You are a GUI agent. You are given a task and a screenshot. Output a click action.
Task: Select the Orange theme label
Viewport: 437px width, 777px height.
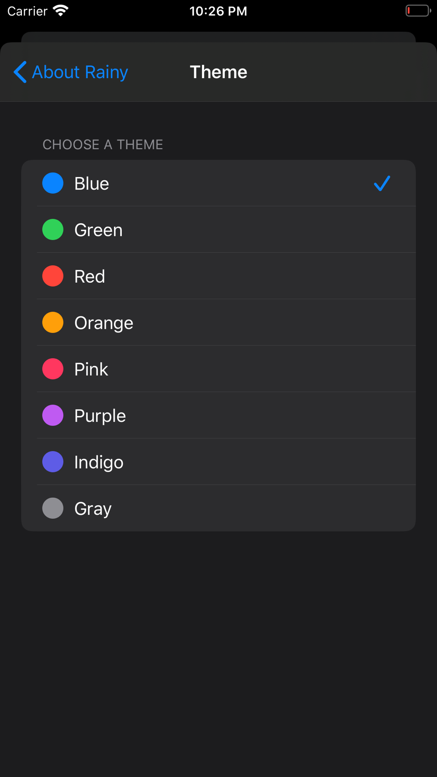click(x=104, y=323)
